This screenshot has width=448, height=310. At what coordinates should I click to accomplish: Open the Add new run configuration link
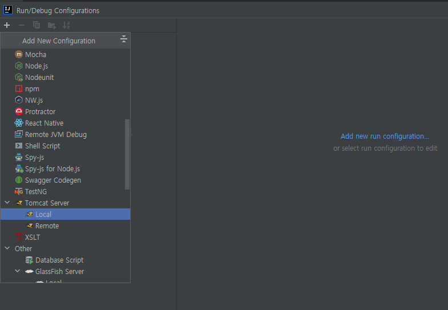click(x=385, y=136)
